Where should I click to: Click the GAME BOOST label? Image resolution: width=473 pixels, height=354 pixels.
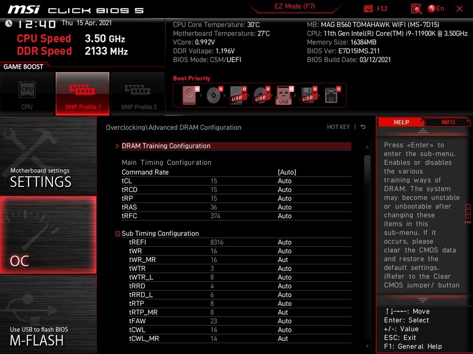coord(24,67)
